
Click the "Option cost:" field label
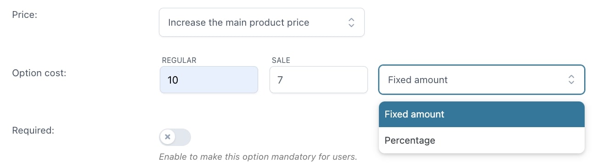pyautogui.click(x=39, y=73)
